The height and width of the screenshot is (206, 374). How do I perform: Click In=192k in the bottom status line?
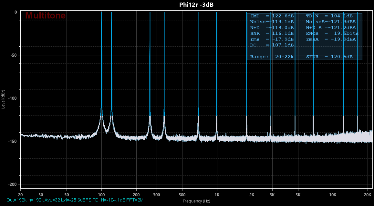click(35, 200)
